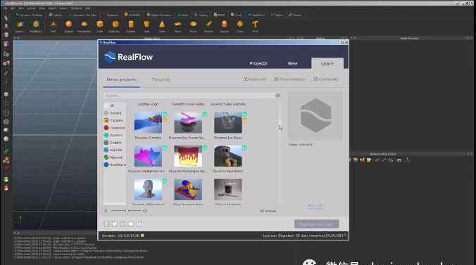Switch to the New tab

pos(293,63)
